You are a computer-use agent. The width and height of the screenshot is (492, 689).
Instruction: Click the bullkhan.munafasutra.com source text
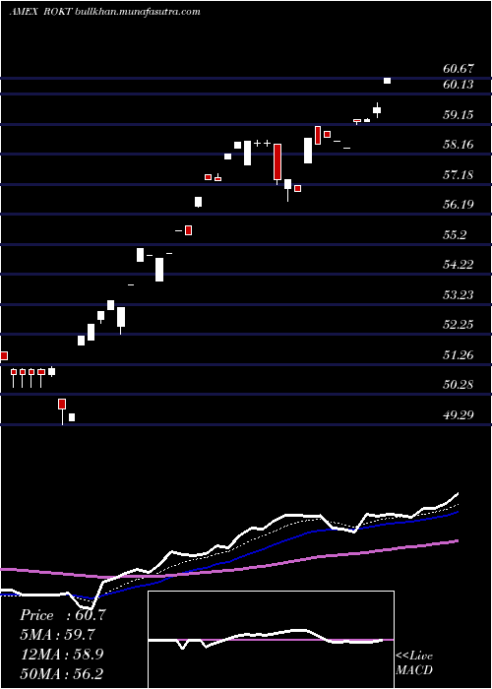click(x=138, y=12)
